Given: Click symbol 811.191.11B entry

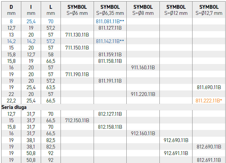Looking at the screenshot, I should click(x=110, y=81).
